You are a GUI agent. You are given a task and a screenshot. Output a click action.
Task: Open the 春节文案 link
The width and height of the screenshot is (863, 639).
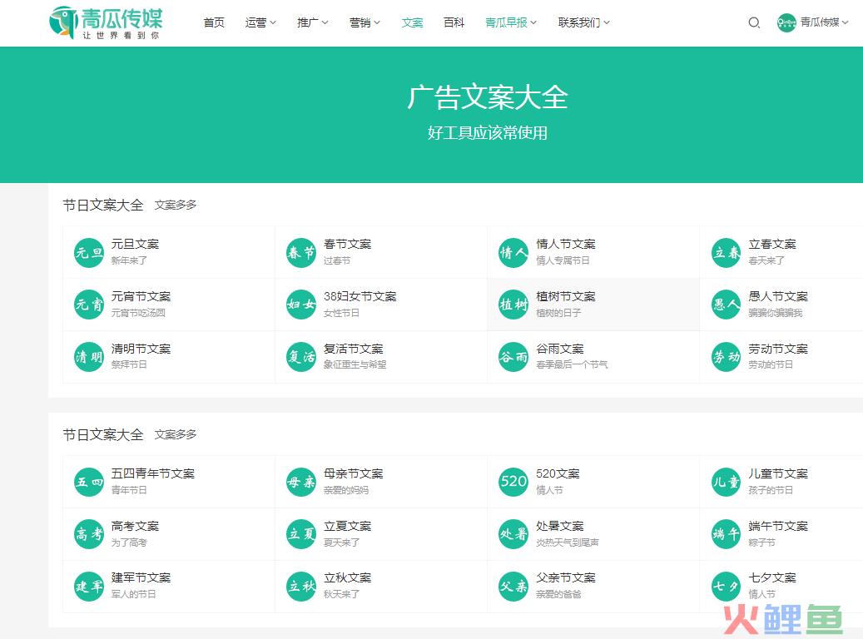coord(347,244)
